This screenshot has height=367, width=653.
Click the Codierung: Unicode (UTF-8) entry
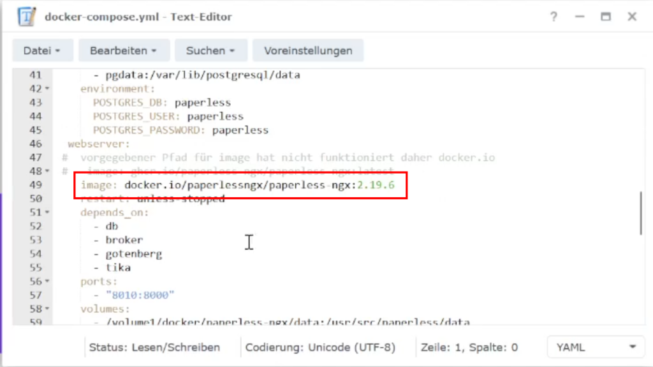point(320,347)
